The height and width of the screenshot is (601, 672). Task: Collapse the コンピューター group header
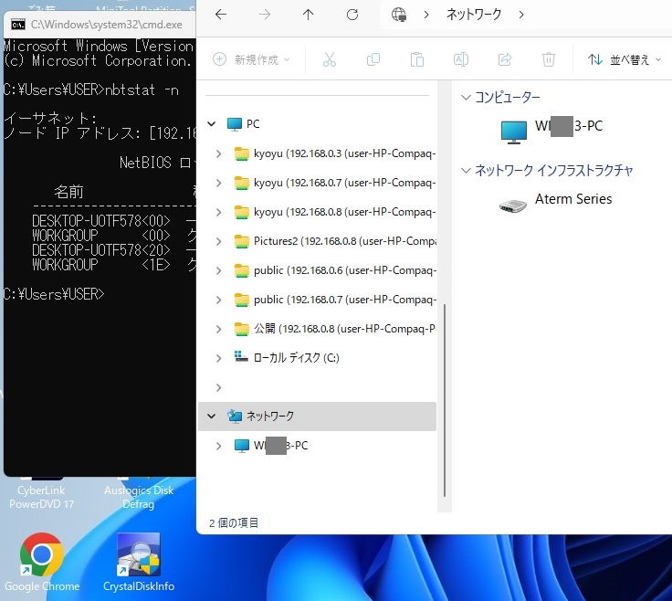point(467,98)
